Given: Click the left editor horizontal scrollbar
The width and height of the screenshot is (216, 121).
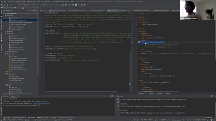Looking at the screenshot, I should click(81, 91).
